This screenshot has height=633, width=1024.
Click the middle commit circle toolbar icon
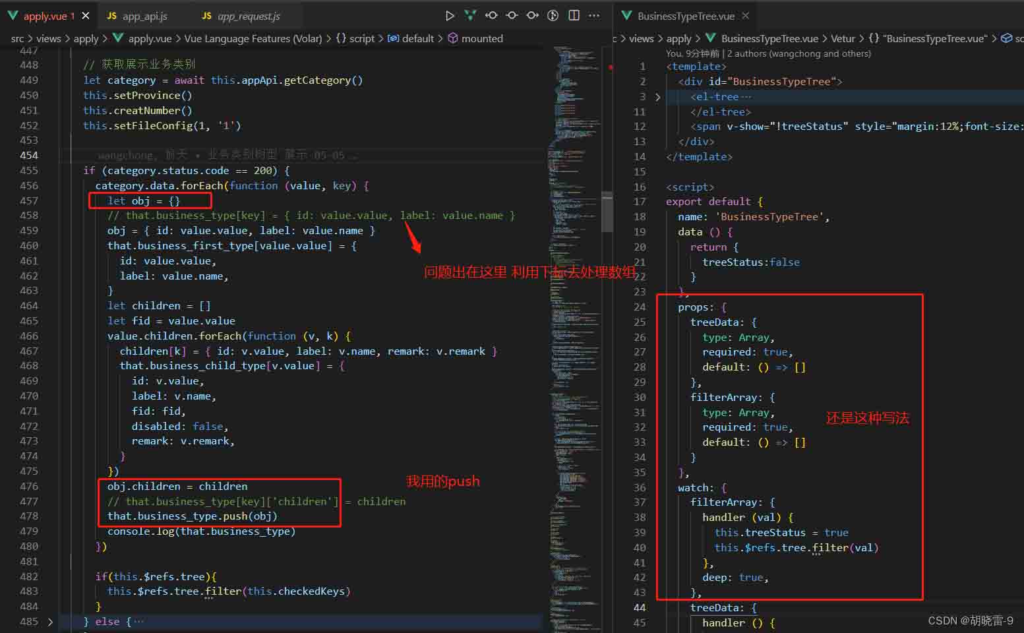(512, 15)
